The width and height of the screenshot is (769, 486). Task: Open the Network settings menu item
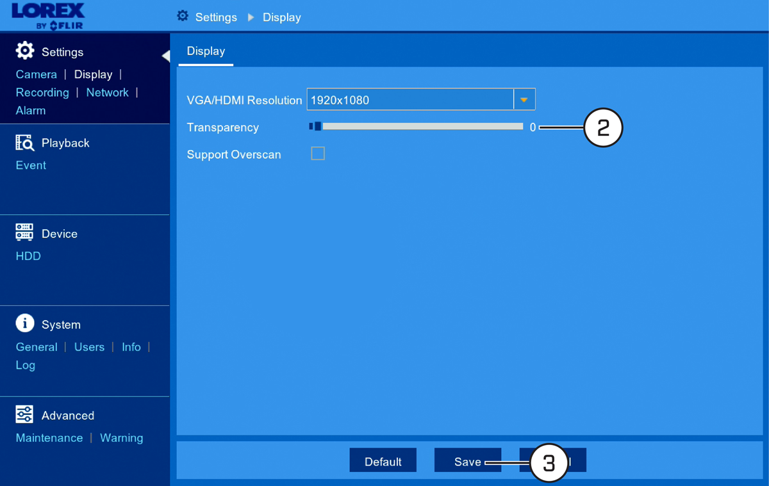[x=107, y=92]
